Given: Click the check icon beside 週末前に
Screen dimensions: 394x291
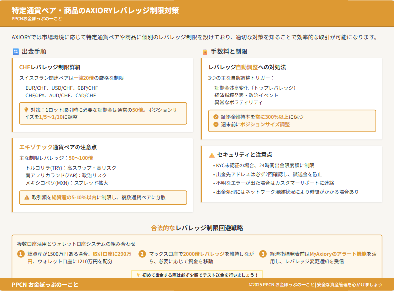Looking at the screenshot, I should 216,124.
